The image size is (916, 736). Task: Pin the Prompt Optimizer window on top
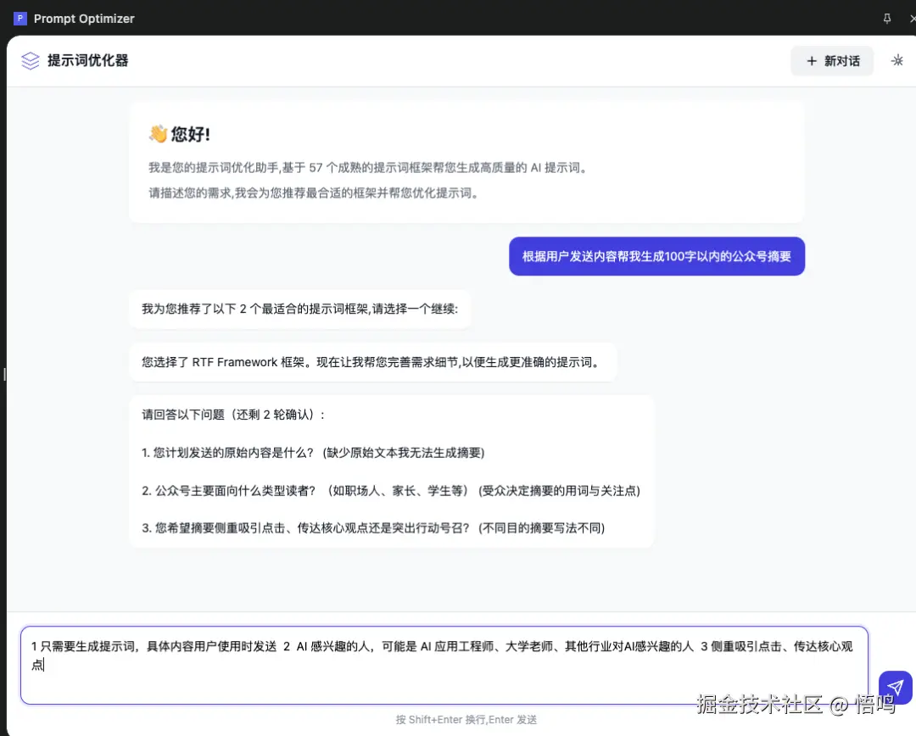[x=885, y=18]
